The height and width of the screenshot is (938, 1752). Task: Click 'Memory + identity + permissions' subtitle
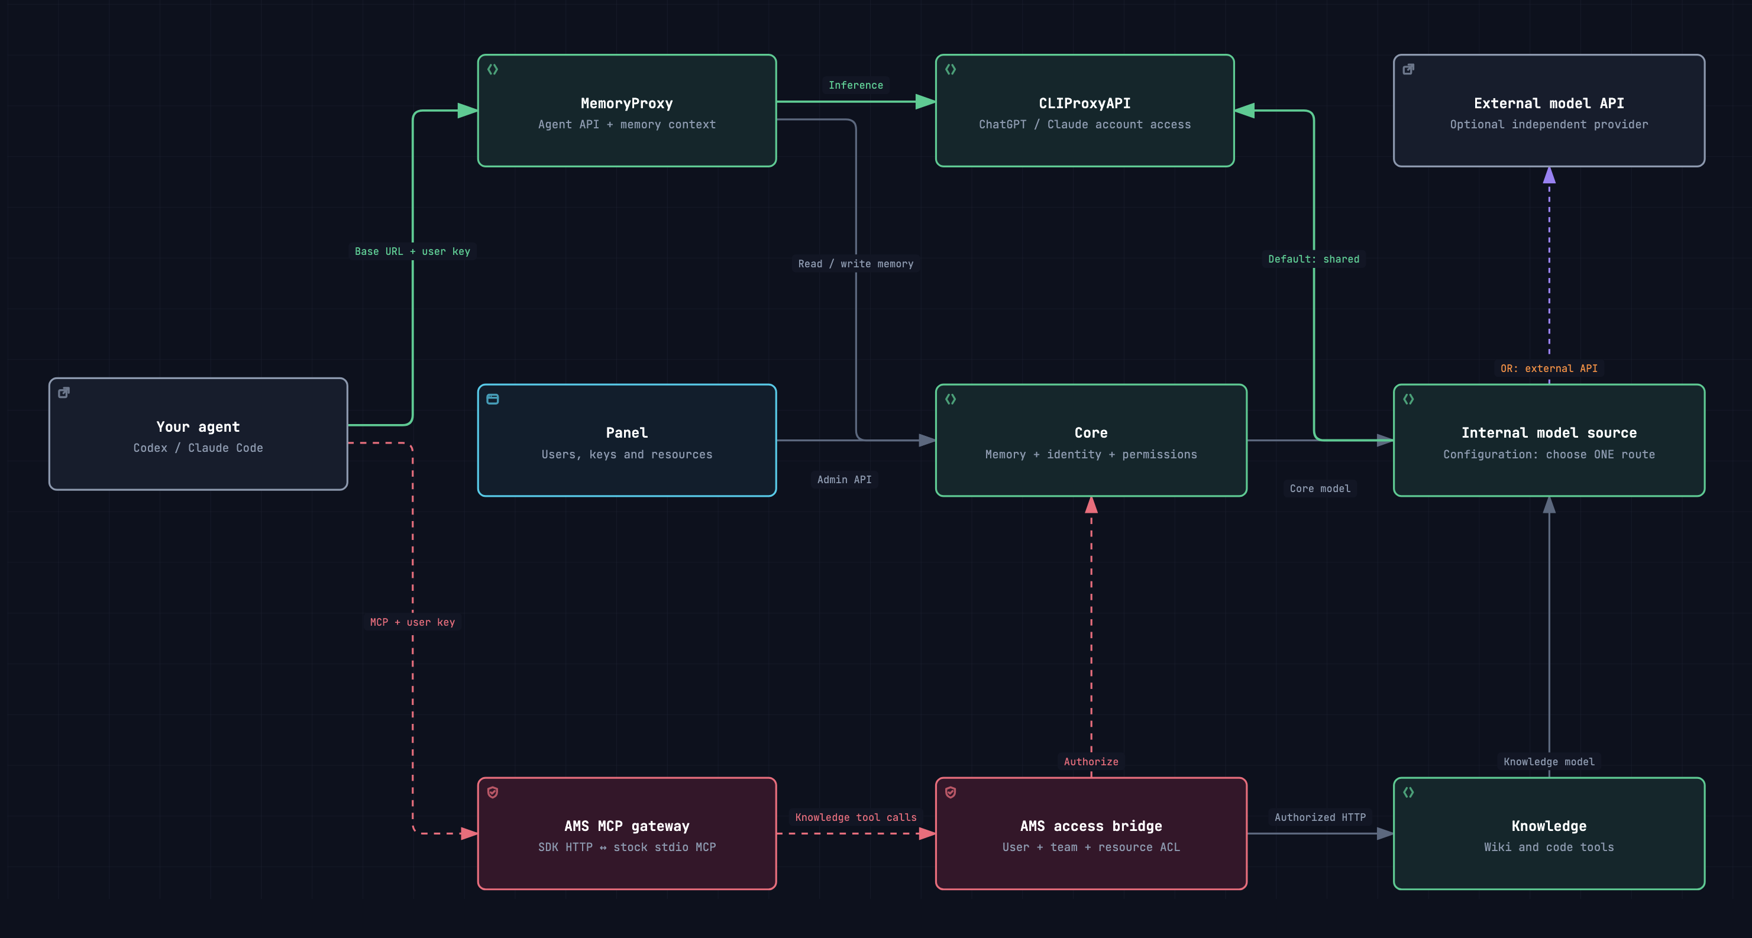(1091, 454)
